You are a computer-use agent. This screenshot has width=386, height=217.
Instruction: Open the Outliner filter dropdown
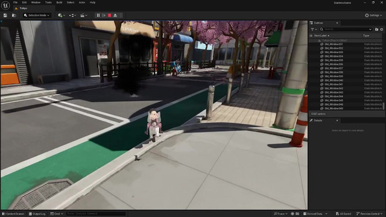coord(314,30)
